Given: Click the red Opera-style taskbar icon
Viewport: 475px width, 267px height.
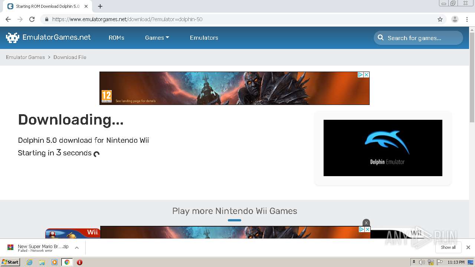Looking at the screenshot, I should click(79, 262).
